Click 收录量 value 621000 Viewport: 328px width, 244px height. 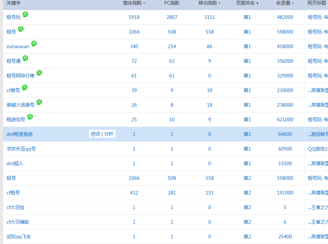(285, 120)
